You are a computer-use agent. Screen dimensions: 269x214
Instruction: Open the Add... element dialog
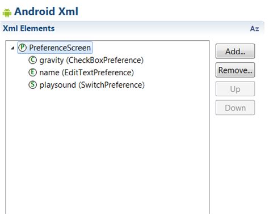tap(235, 51)
